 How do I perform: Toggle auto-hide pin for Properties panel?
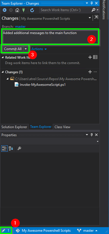click(92, 135)
